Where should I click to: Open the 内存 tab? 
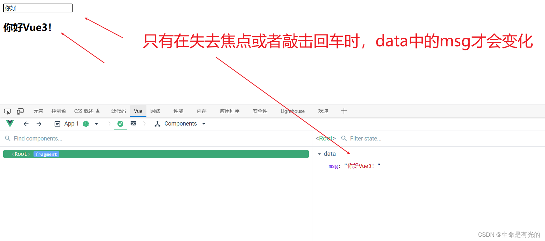(x=201, y=111)
